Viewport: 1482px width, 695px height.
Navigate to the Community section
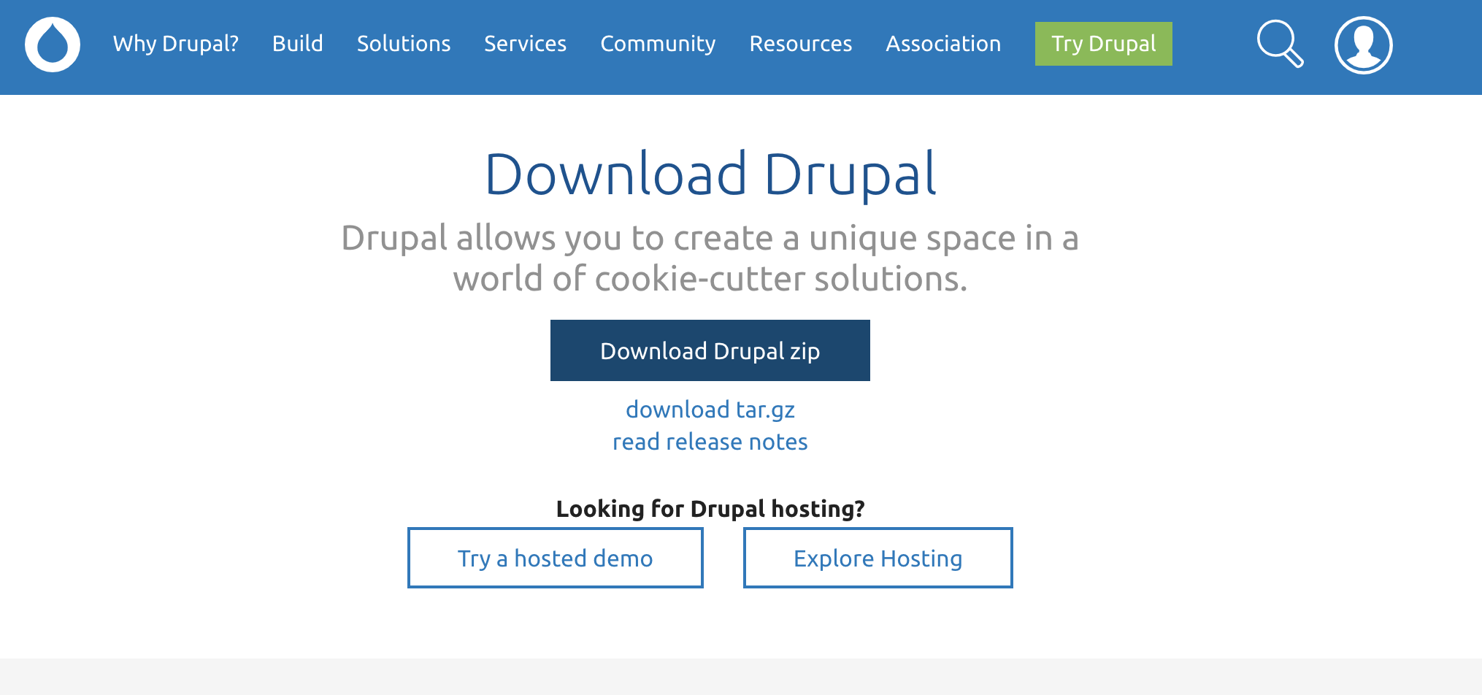pos(657,44)
